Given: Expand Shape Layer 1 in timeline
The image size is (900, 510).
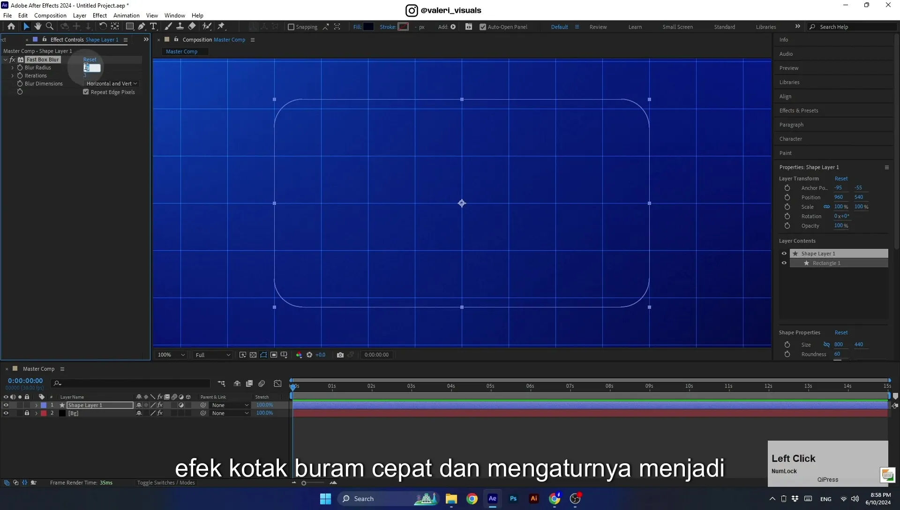Looking at the screenshot, I should point(36,405).
